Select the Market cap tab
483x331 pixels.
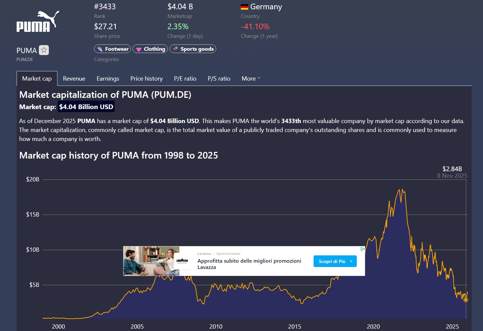37,79
